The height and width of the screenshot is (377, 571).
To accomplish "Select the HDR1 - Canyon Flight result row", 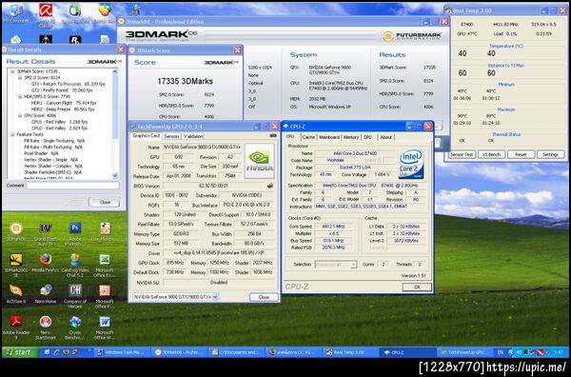I will point(64,103).
